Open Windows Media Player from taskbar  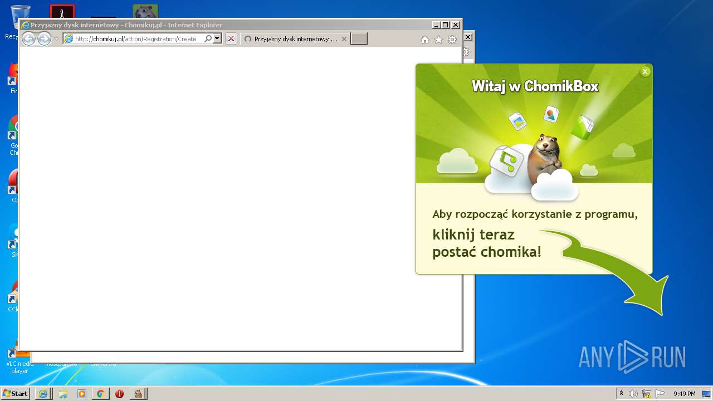click(81, 394)
